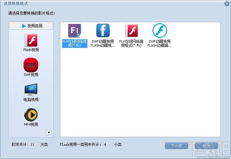Choose the 电脑视频 monitor icon

click(x=31, y=90)
